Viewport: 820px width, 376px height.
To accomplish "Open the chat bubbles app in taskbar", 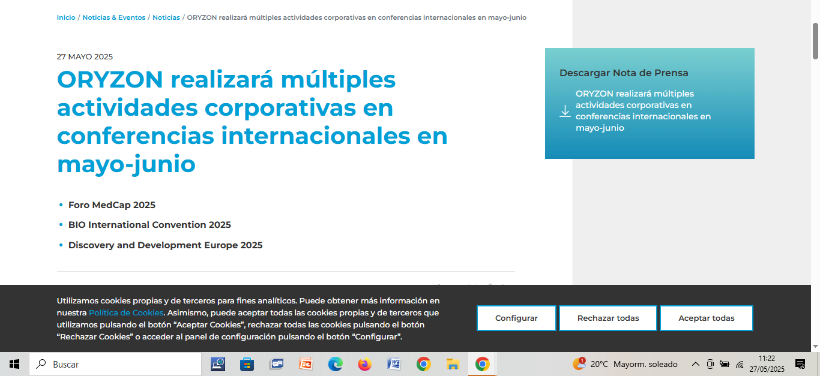I will [x=277, y=364].
